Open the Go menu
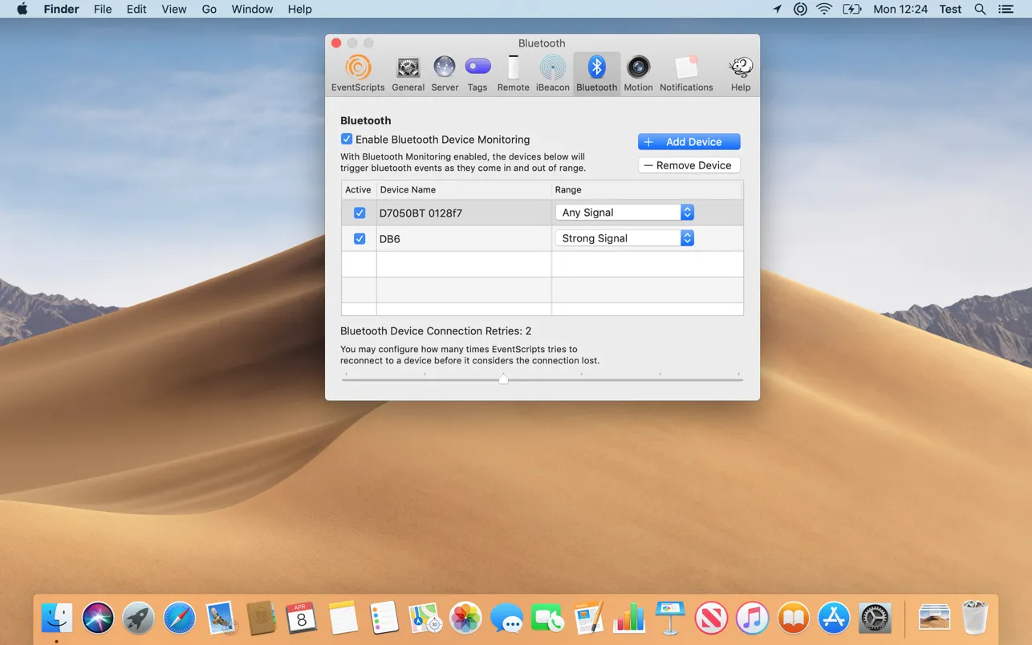This screenshot has width=1032, height=645. click(209, 9)
